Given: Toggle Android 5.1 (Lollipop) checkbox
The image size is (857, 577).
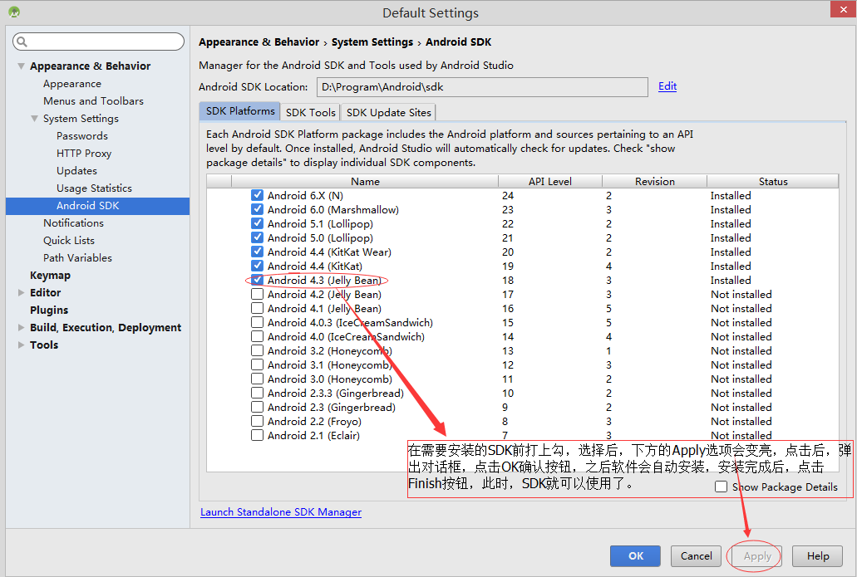Looking at the screenshot, I should coord(257,224).
